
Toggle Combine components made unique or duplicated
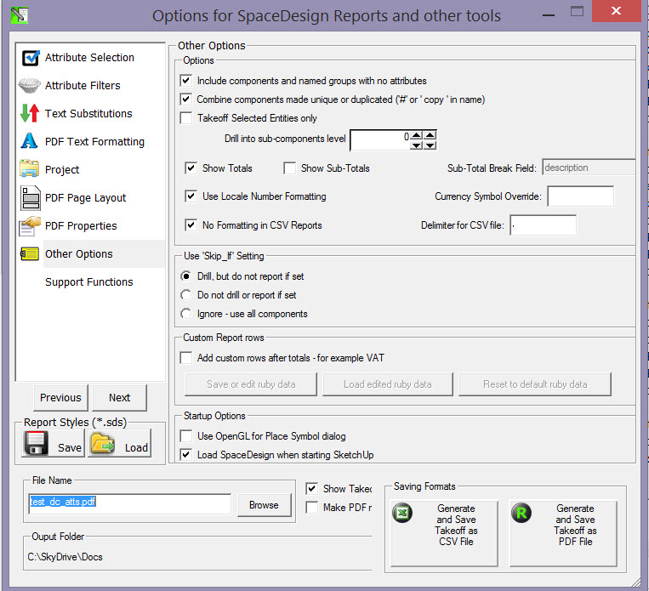tap(185, 99)
